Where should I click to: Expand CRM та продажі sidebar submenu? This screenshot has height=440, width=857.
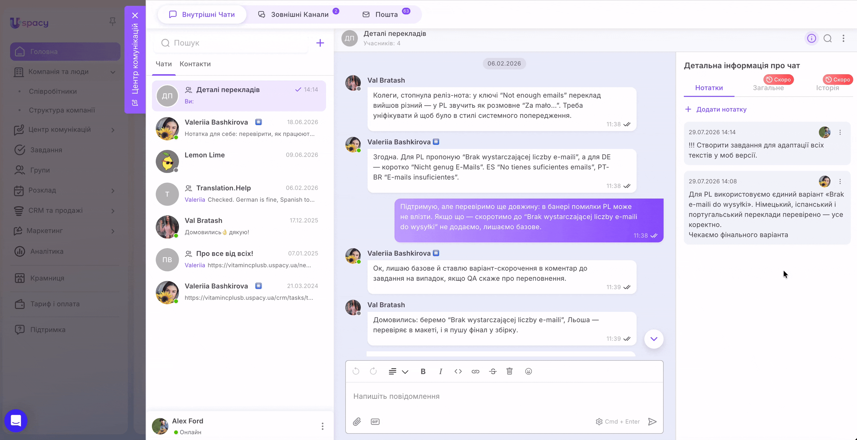tap(113, 211)
